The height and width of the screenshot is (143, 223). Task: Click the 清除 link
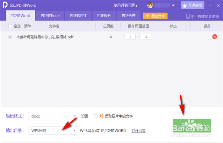[x=28, y=26]
